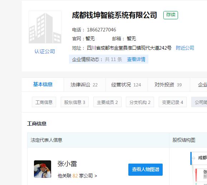Click the 工商信息 section heading
The width and height of the screenshot is (207, 185).
(37, 124)
